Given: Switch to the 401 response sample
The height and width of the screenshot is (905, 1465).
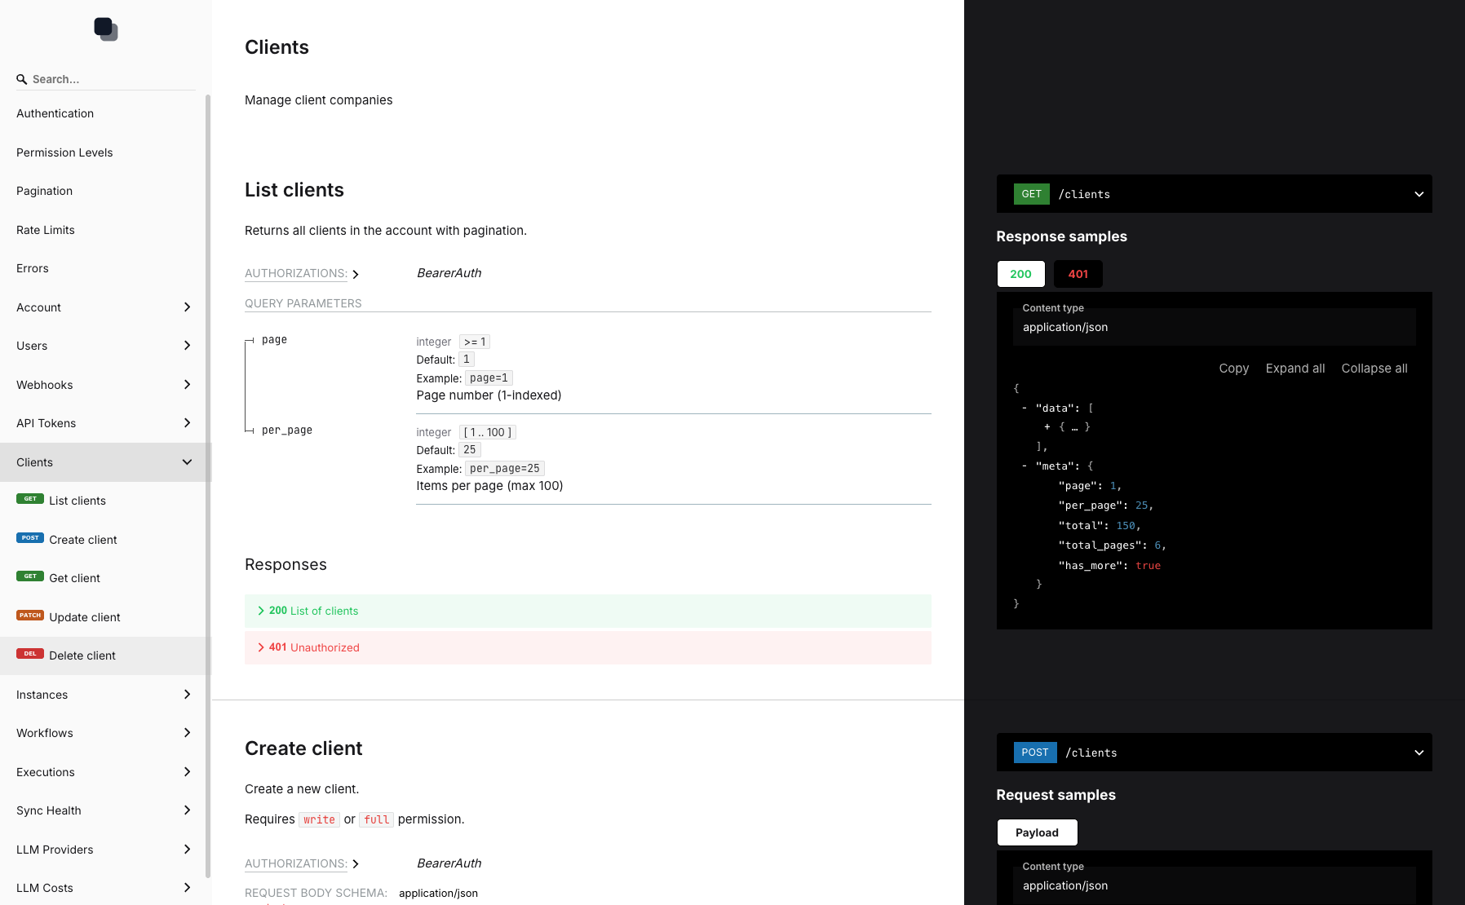Looking at the screenshot, I should (x=1078, y=274).
